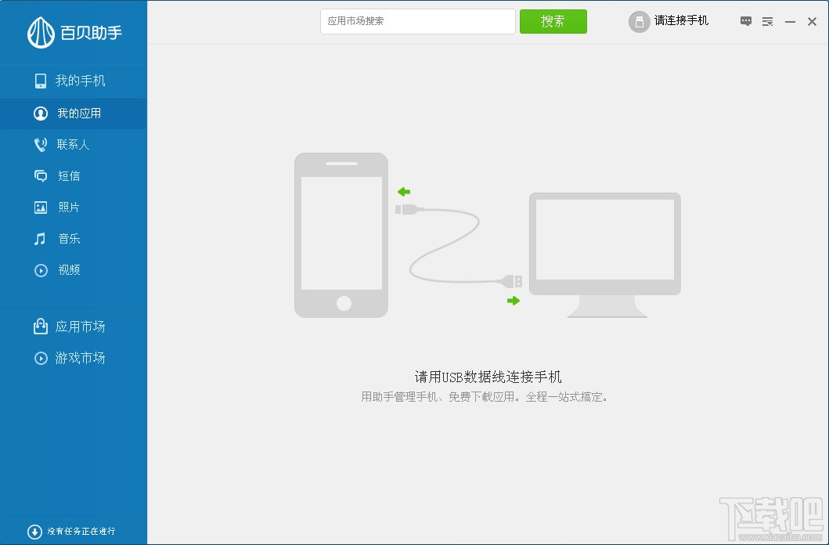Image resolution: width=829 pixels, height=545 pixels.
Task: Click the USB connection status avatar icon
Action: point(640,21)
